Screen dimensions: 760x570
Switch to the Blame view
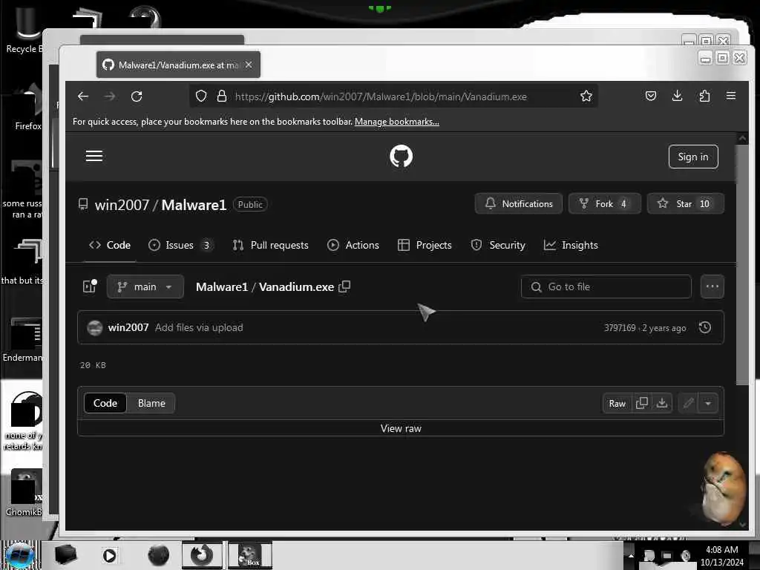point(151,403)
